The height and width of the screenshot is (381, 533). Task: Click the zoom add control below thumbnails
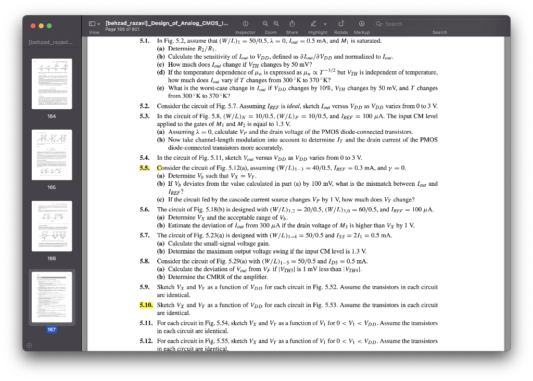pyautogui.click(x=29, y=345)
